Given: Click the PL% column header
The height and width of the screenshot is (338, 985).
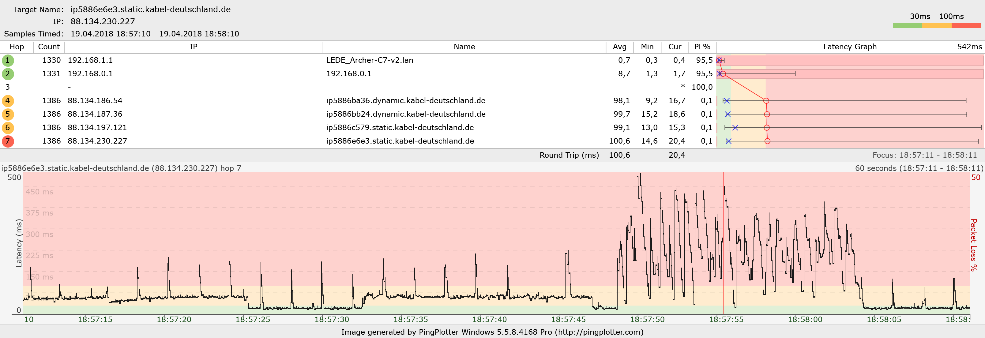Looking at the screenshot, I should 702,47.
